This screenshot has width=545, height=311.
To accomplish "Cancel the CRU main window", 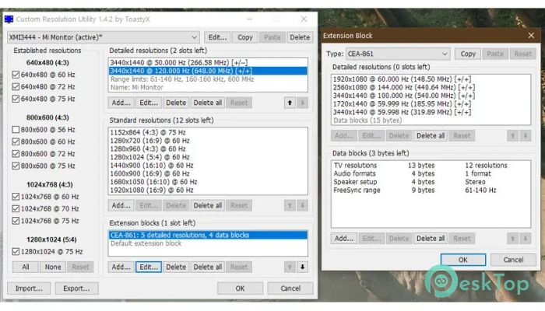I will pos(290,288).
